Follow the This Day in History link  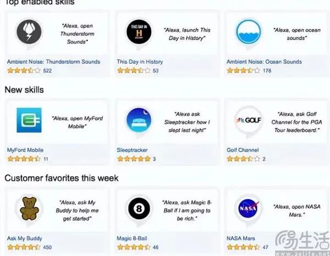pyautogui.click(x=140, y=62)
